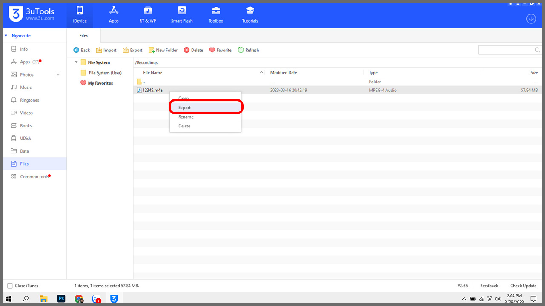Open Data in the sidebar
This screenshot has width=545, height=306.
click(x=24, y=151)
